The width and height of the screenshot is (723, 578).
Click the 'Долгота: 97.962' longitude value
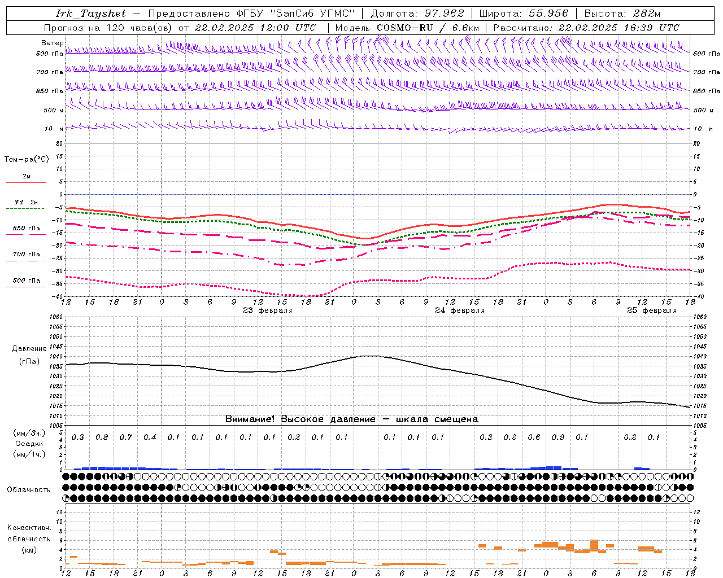point(417,14)
